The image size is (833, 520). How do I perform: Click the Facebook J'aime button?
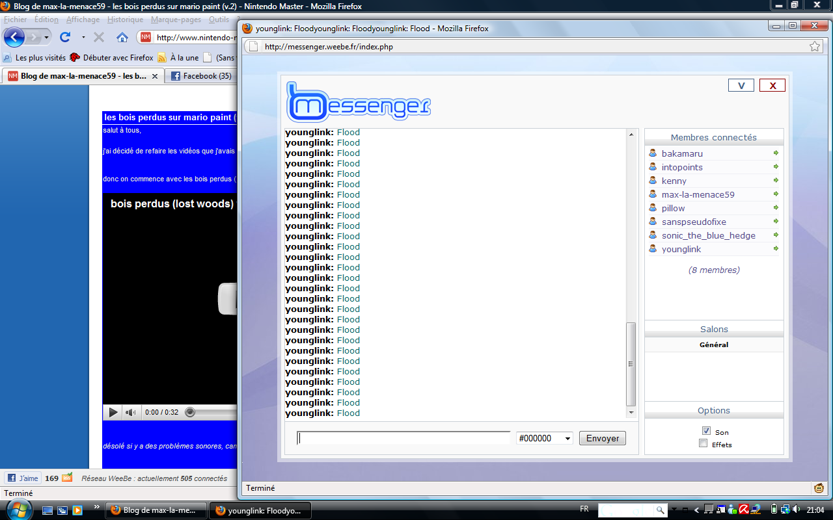23,478
